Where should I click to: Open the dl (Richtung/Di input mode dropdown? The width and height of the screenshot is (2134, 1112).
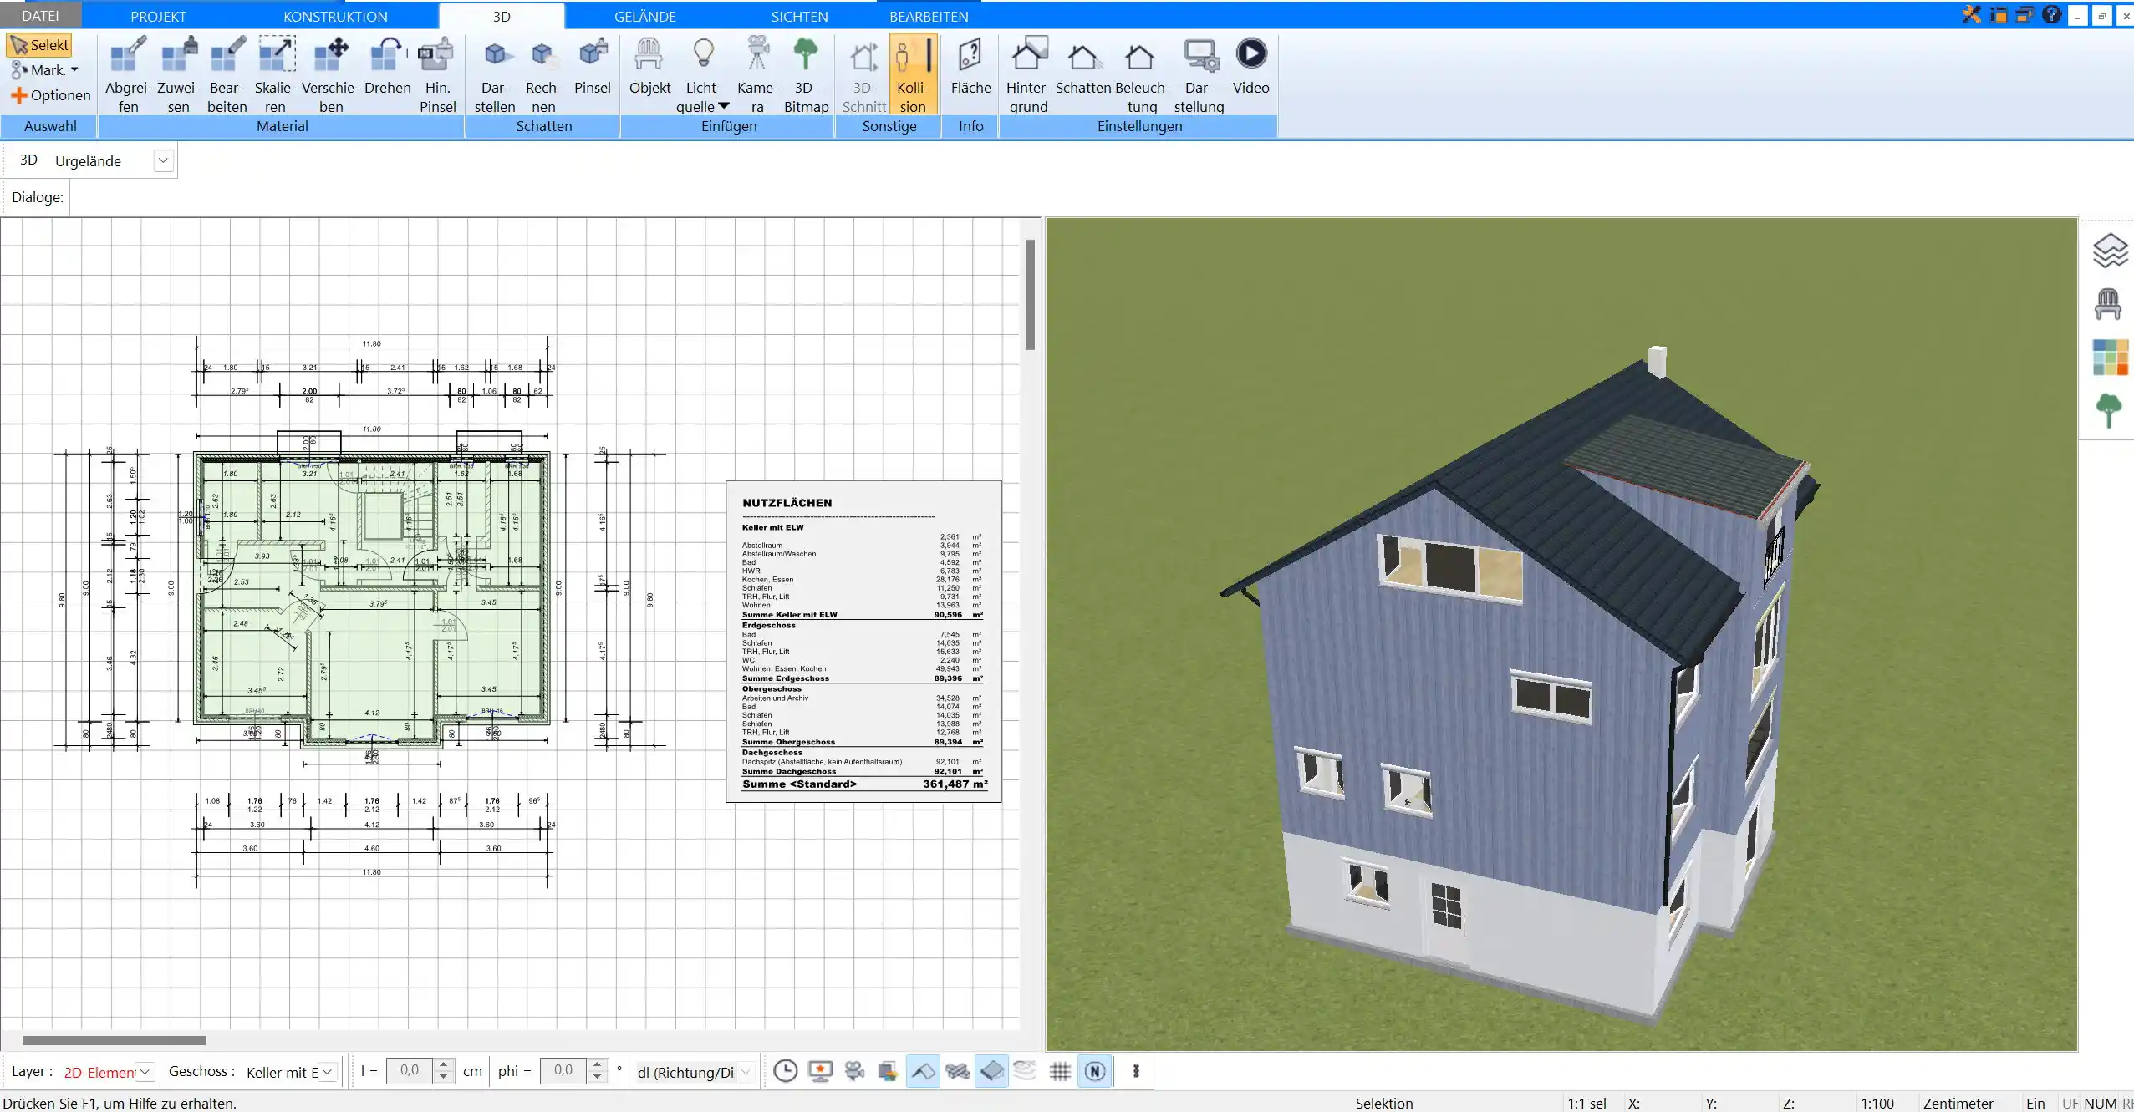(x=746, y=1072)
